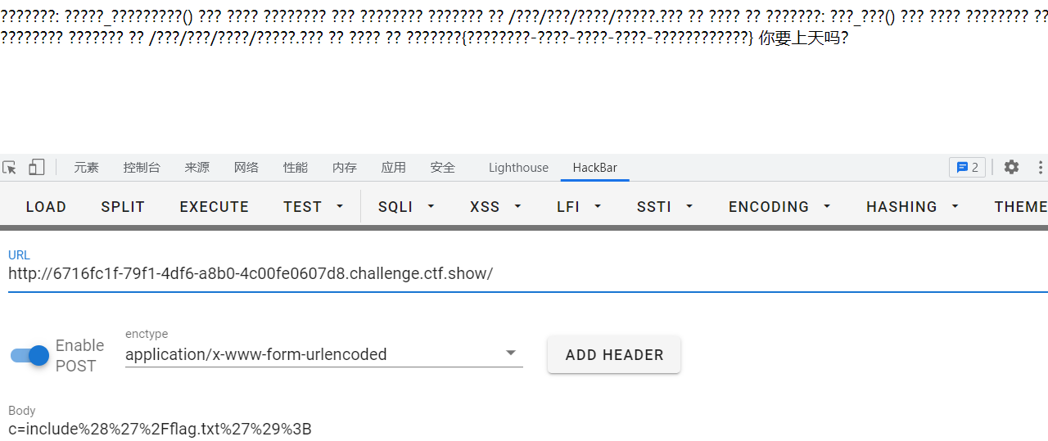
Task: Toggle the device toolbar icon
Action: click(36, 167)
